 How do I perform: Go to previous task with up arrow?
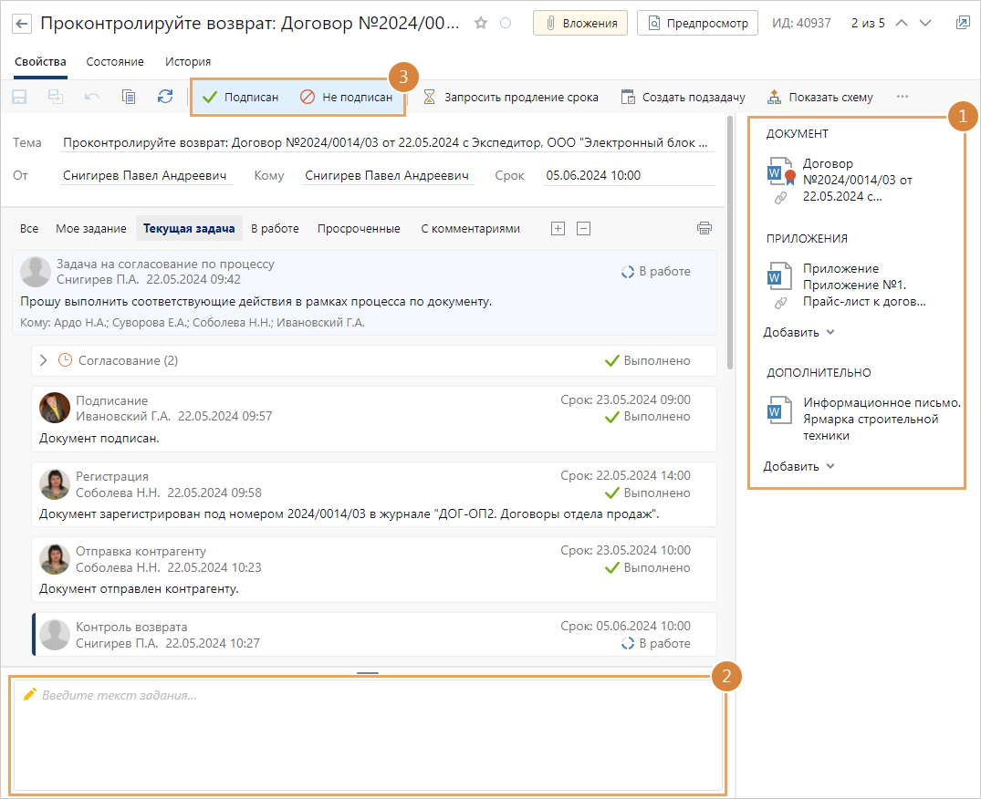pos(902,23)
